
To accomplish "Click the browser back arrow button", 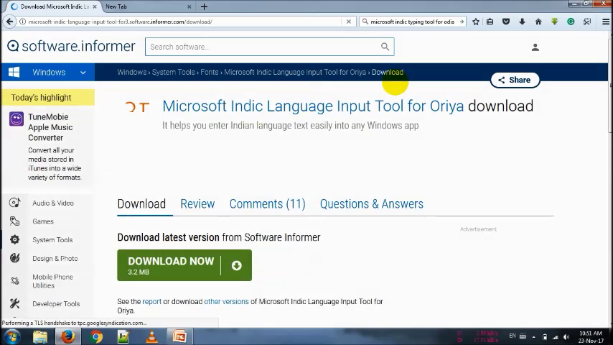I will tap(10, 22).
